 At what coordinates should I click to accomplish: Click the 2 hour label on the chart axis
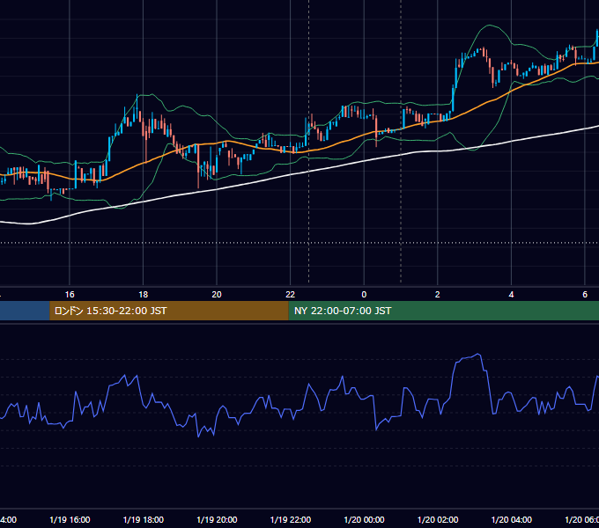click(x=438, y=295)
